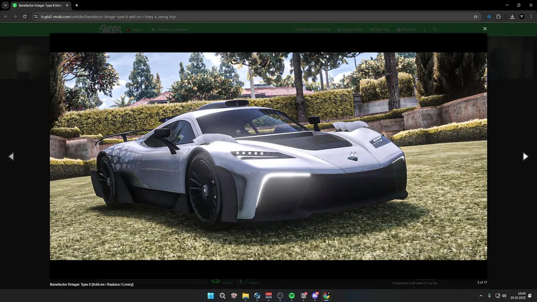The height and width of the screenshot is (302, 537).
Task: Open Discord from the taskbar
Action: (315, 296)
